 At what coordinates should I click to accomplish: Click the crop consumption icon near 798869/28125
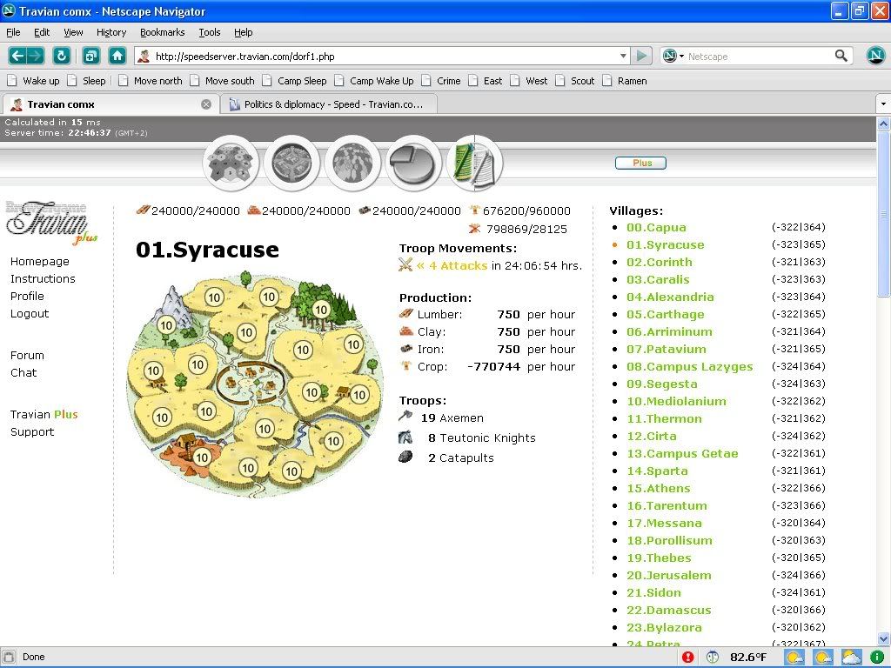[x=474, y=229]
